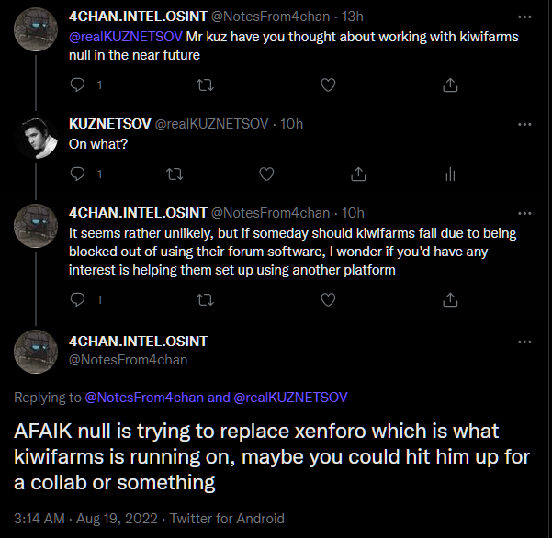
Task: Like KUZNETSOV's 'On what?' tweet
Action: coord(266,174)
